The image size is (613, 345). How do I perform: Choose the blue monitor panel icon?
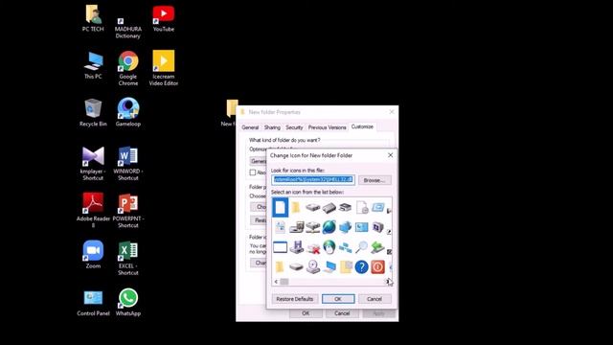[x=362, y=227]
